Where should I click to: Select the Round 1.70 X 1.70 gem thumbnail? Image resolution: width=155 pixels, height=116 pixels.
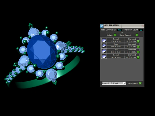(104, 40)
